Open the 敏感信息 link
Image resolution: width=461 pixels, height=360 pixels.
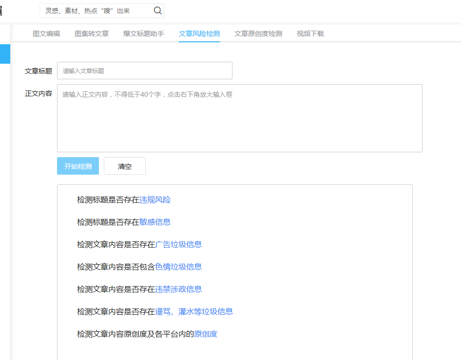155,222
